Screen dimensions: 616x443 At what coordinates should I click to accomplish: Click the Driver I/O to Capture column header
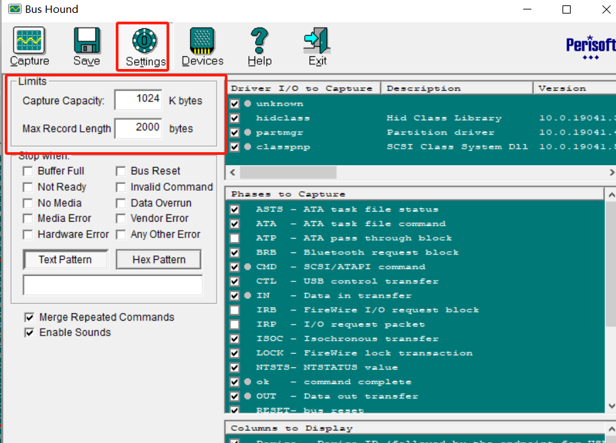click(x=304, y=89)
